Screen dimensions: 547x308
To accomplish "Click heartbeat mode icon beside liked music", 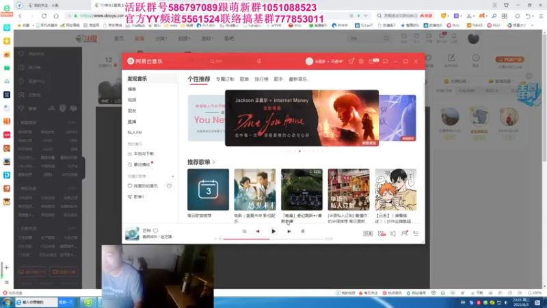I will click(x=169, y=186).
